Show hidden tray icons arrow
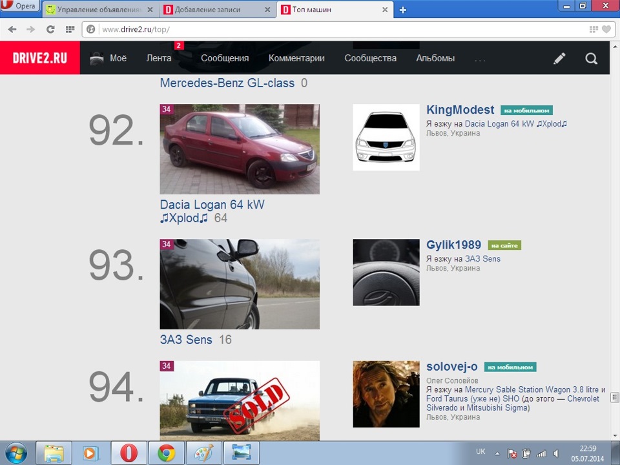 click(x=497, y=453)
